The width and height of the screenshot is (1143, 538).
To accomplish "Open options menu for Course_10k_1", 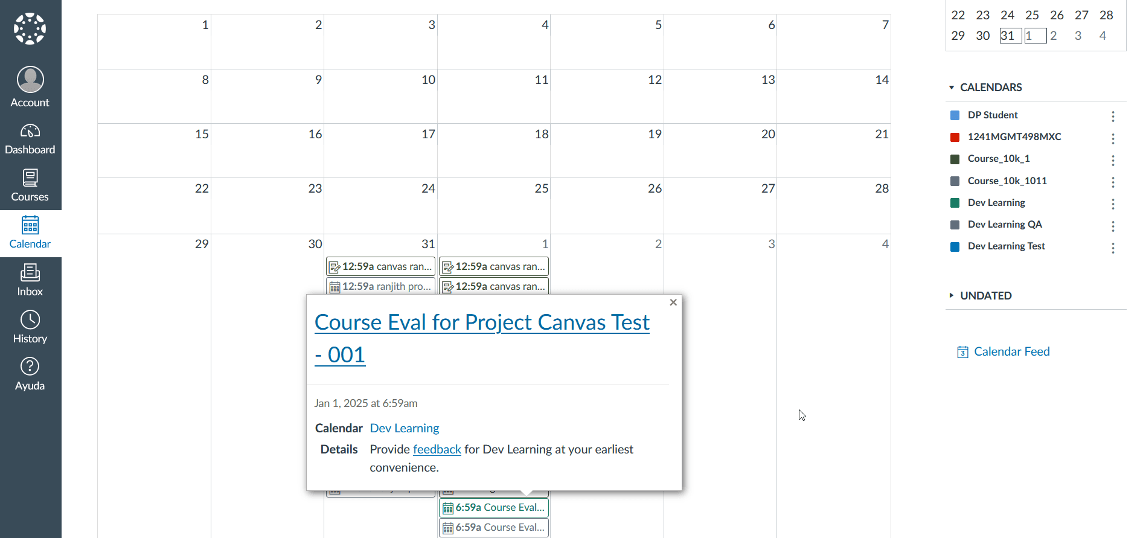I will point(1113,160).
